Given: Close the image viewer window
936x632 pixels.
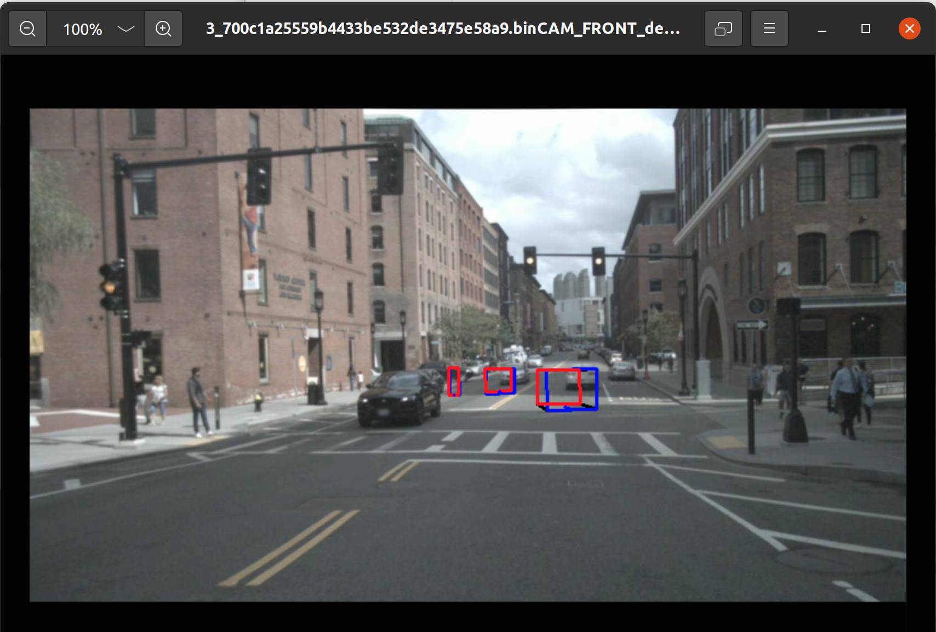Looking at the screenshot, I should point(909,29).
